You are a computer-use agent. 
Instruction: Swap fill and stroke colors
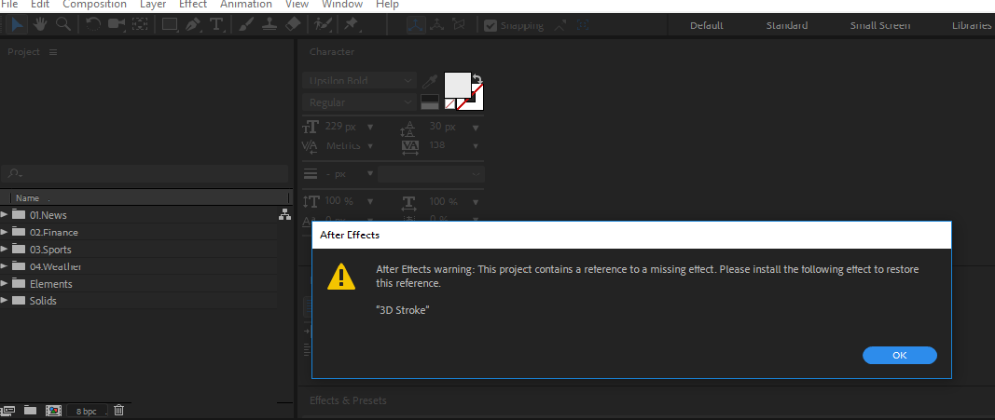click(477, 79)
